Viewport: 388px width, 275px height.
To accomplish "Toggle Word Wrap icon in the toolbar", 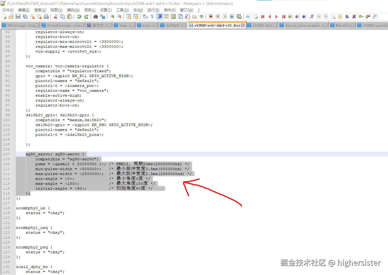I will point(145,17).
